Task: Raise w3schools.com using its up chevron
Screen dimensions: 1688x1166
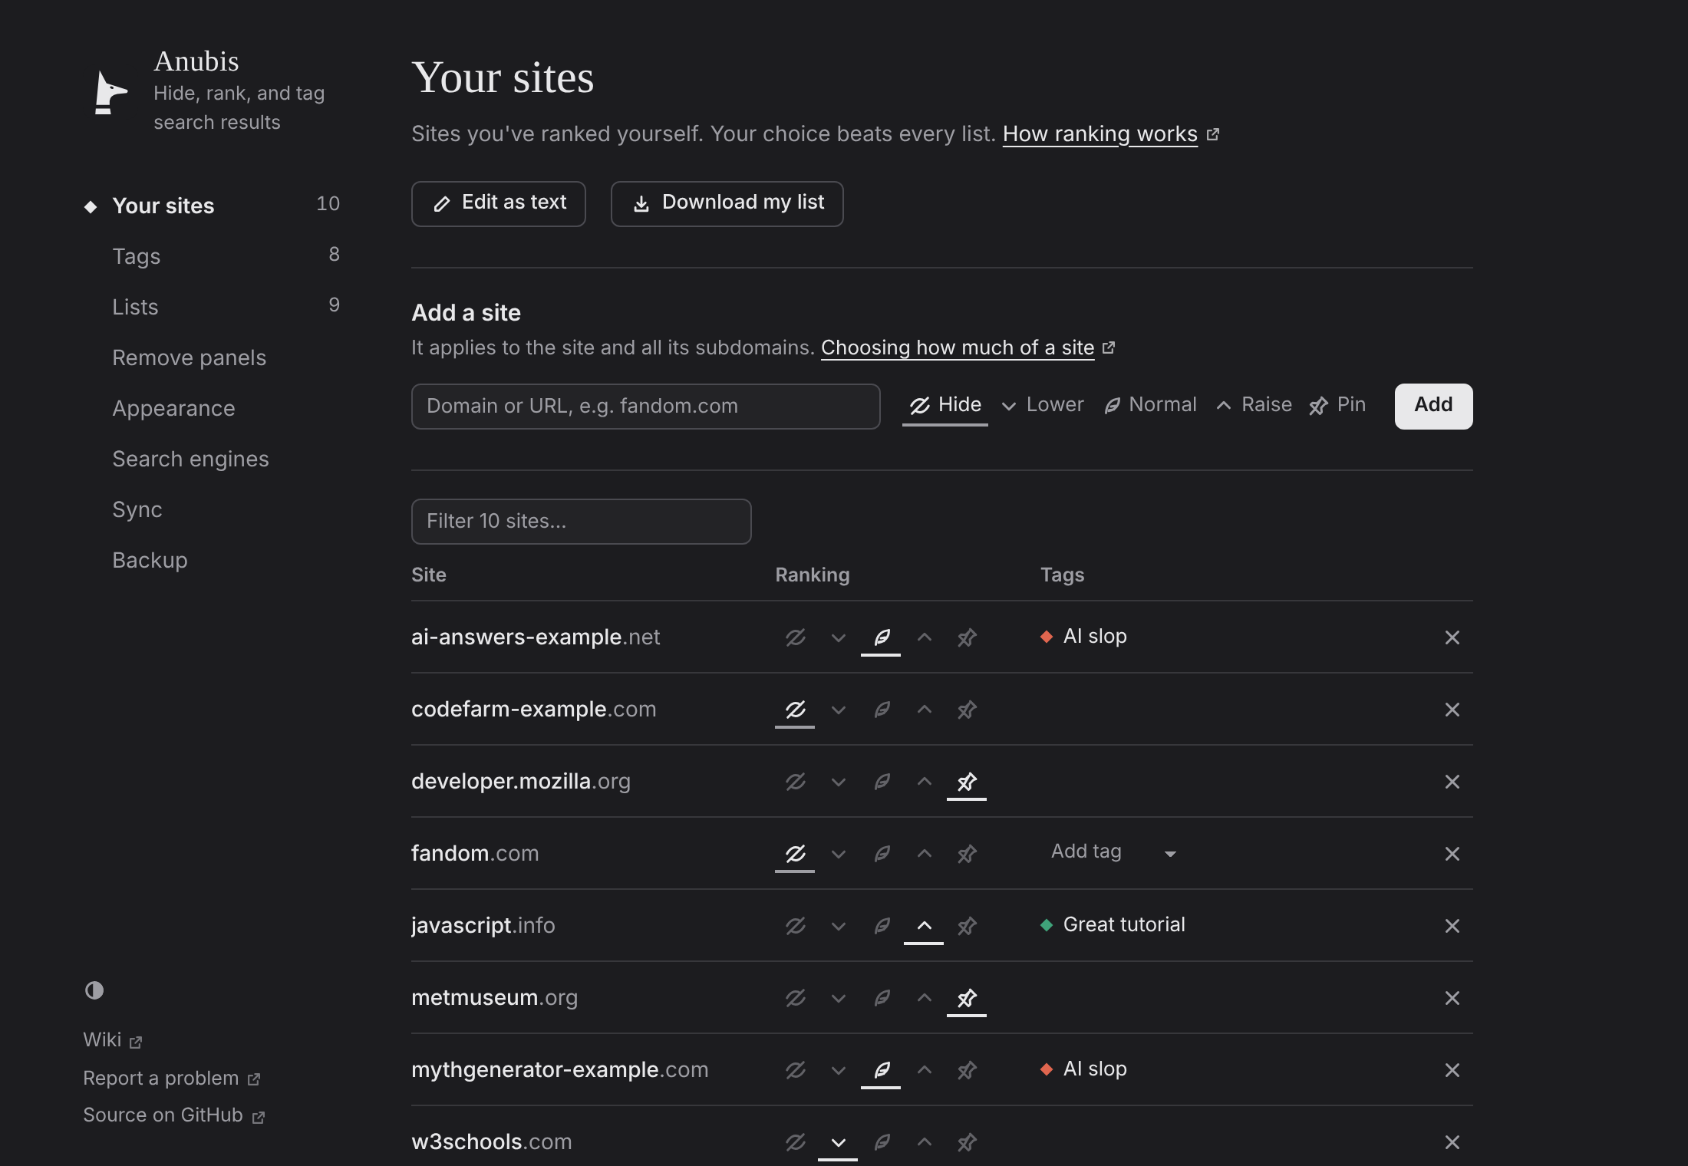Action: (x=924, y=1142)
